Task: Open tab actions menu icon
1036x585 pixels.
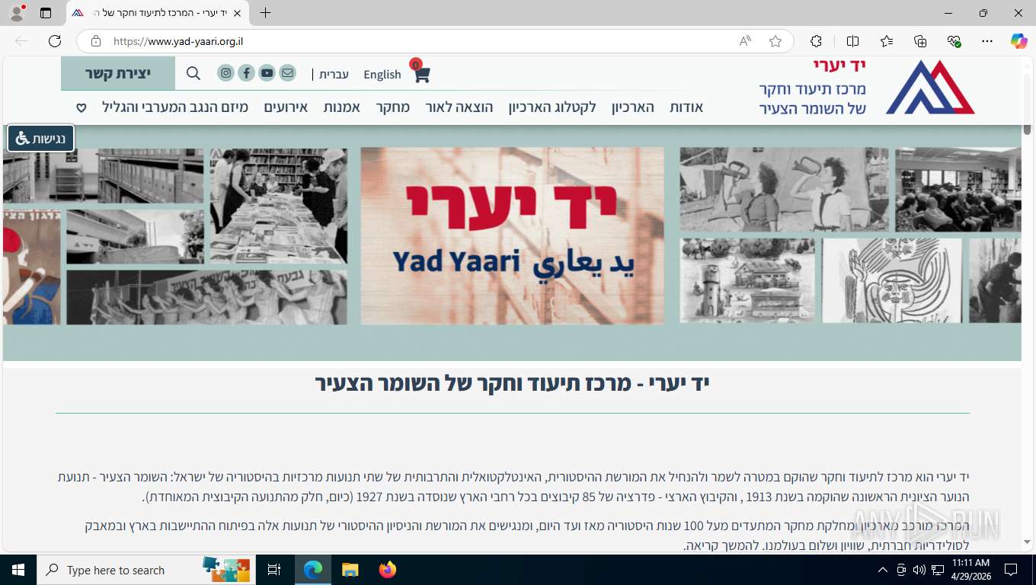Action: pyautogui.click(x=46, y=13)
